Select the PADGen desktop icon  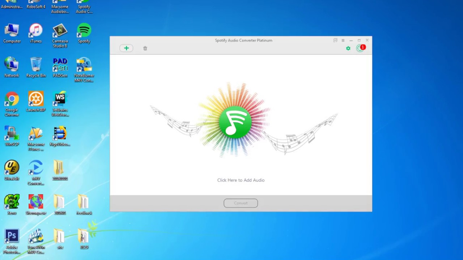(x=60, y=67)
